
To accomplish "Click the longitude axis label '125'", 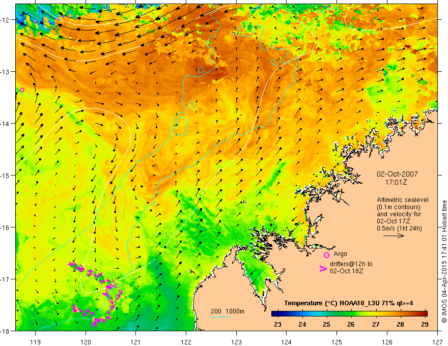I will 337,342.
